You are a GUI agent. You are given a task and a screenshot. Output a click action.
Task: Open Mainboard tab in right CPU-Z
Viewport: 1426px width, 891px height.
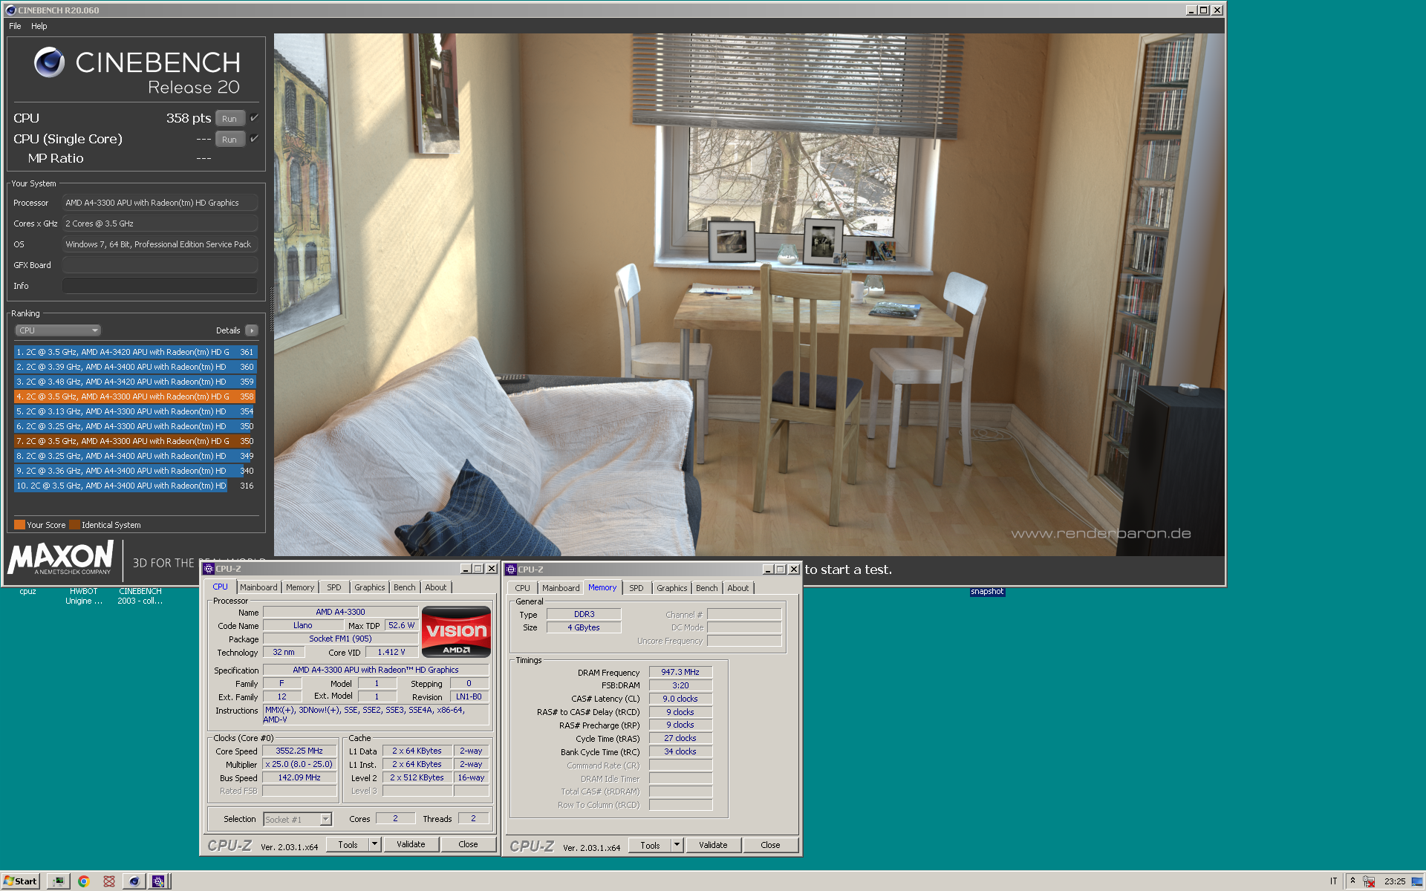(561, 588)
